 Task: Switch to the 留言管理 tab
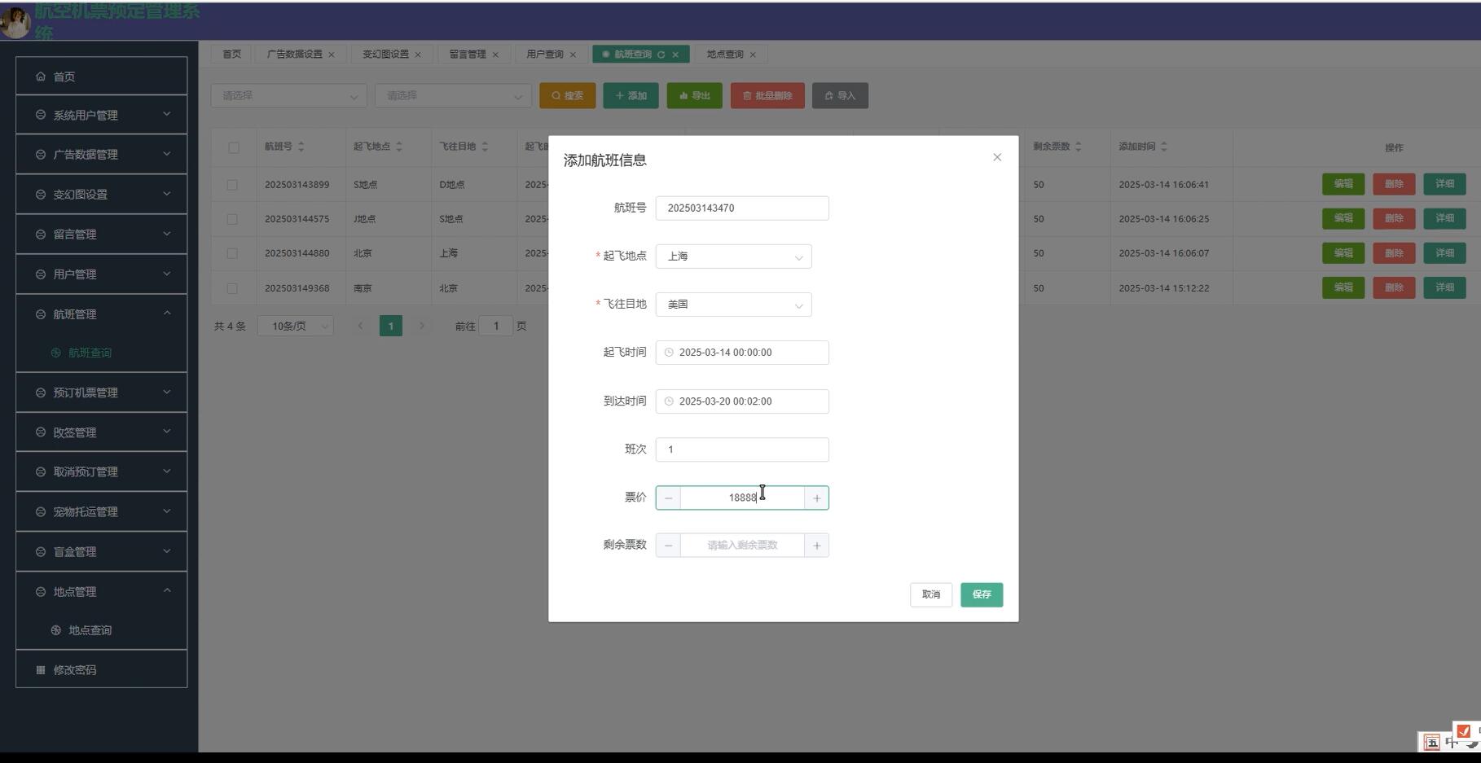468,54
